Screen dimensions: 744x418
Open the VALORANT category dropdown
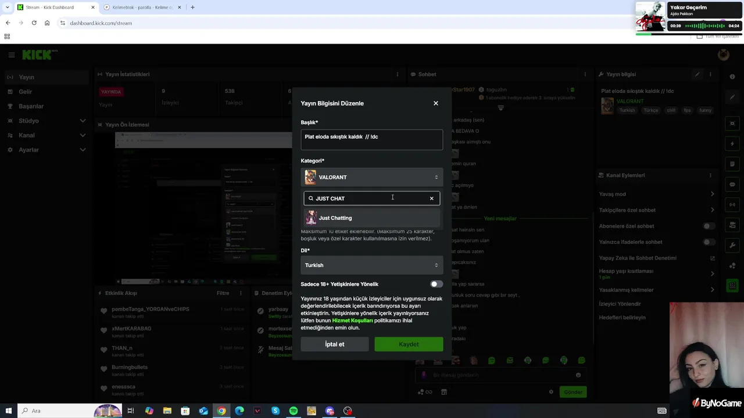[x=372, y=177]
